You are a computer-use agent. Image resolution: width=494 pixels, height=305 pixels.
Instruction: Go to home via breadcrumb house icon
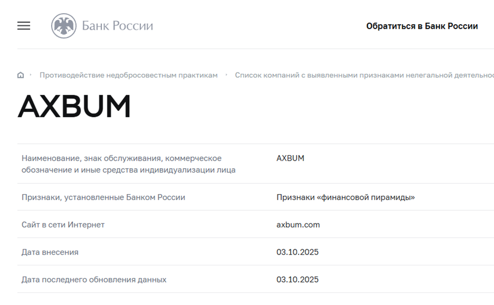pos(20,75)
